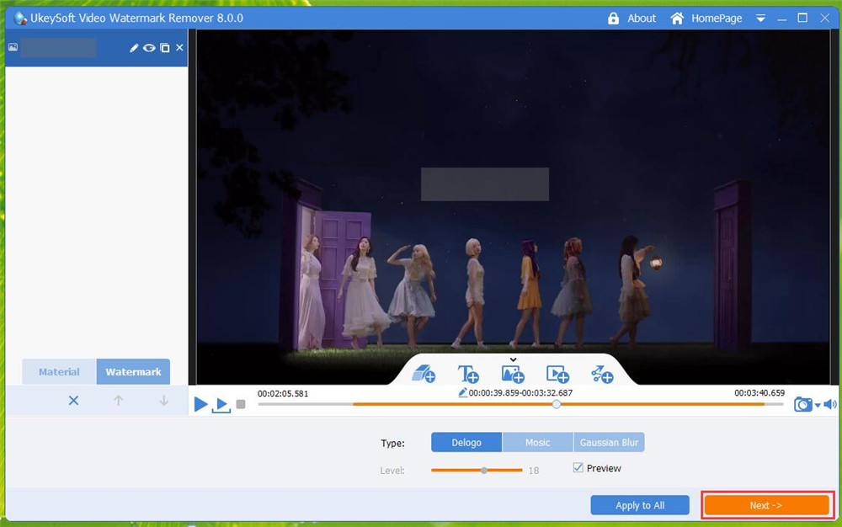Mute audio using the speaker icon
Image resolution: width=842 pixels, height=527 pixels.
point(829,405)
